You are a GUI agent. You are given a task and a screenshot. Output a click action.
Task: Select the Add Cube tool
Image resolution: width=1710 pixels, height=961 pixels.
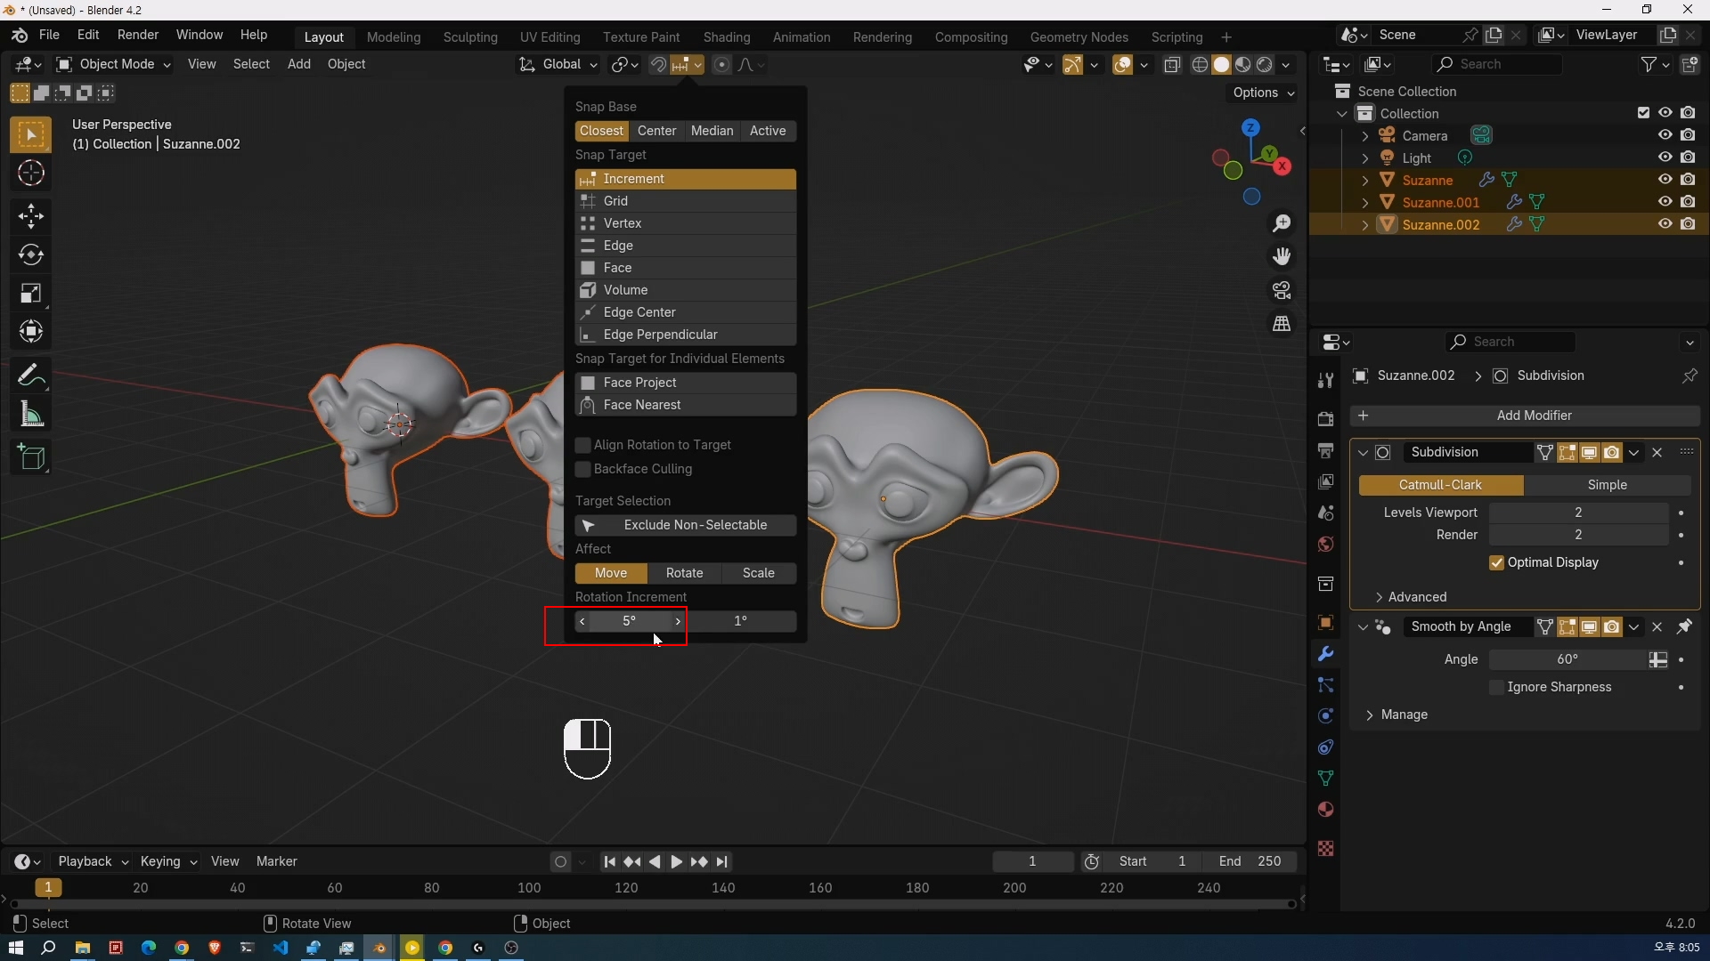click(x=31, y=457)
